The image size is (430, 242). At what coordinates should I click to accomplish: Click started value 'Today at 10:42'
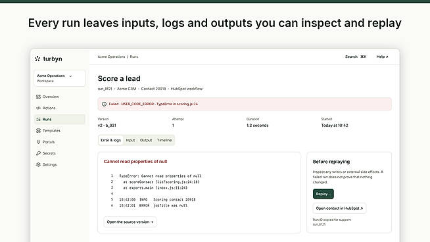pyautogui.click(x=335, y=126)
